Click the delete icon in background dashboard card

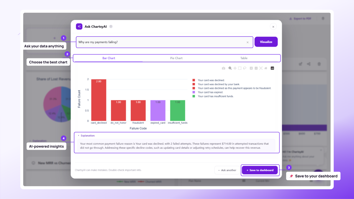(319, 64)
